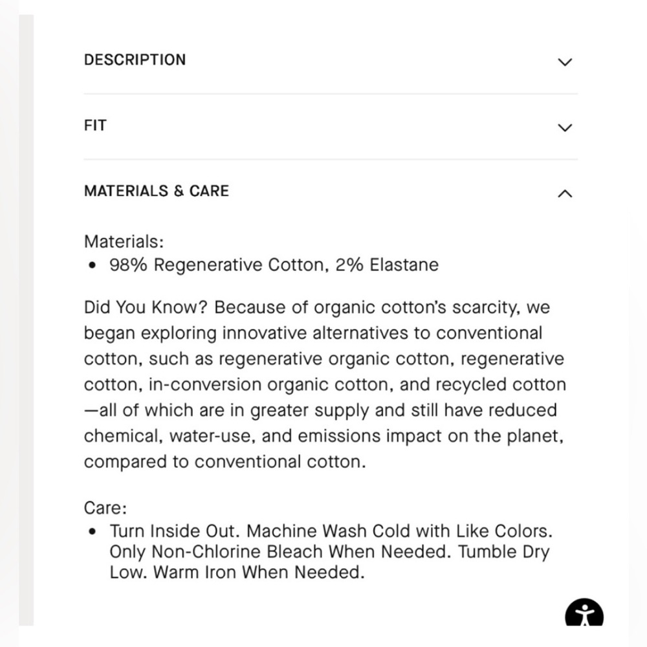Click the Materials: label
The image size is (647, 647).
[x=124, y=241]
